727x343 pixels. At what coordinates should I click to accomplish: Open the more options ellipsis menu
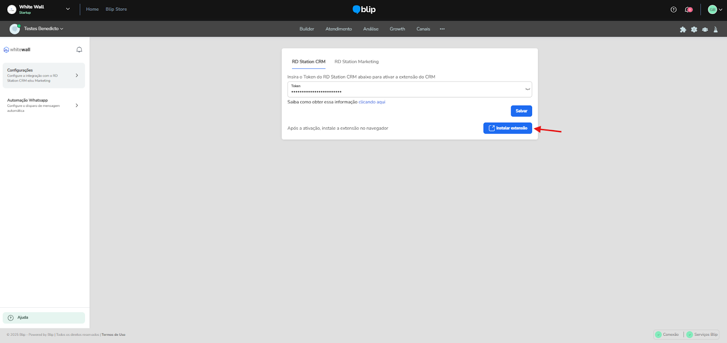[442, 29]
